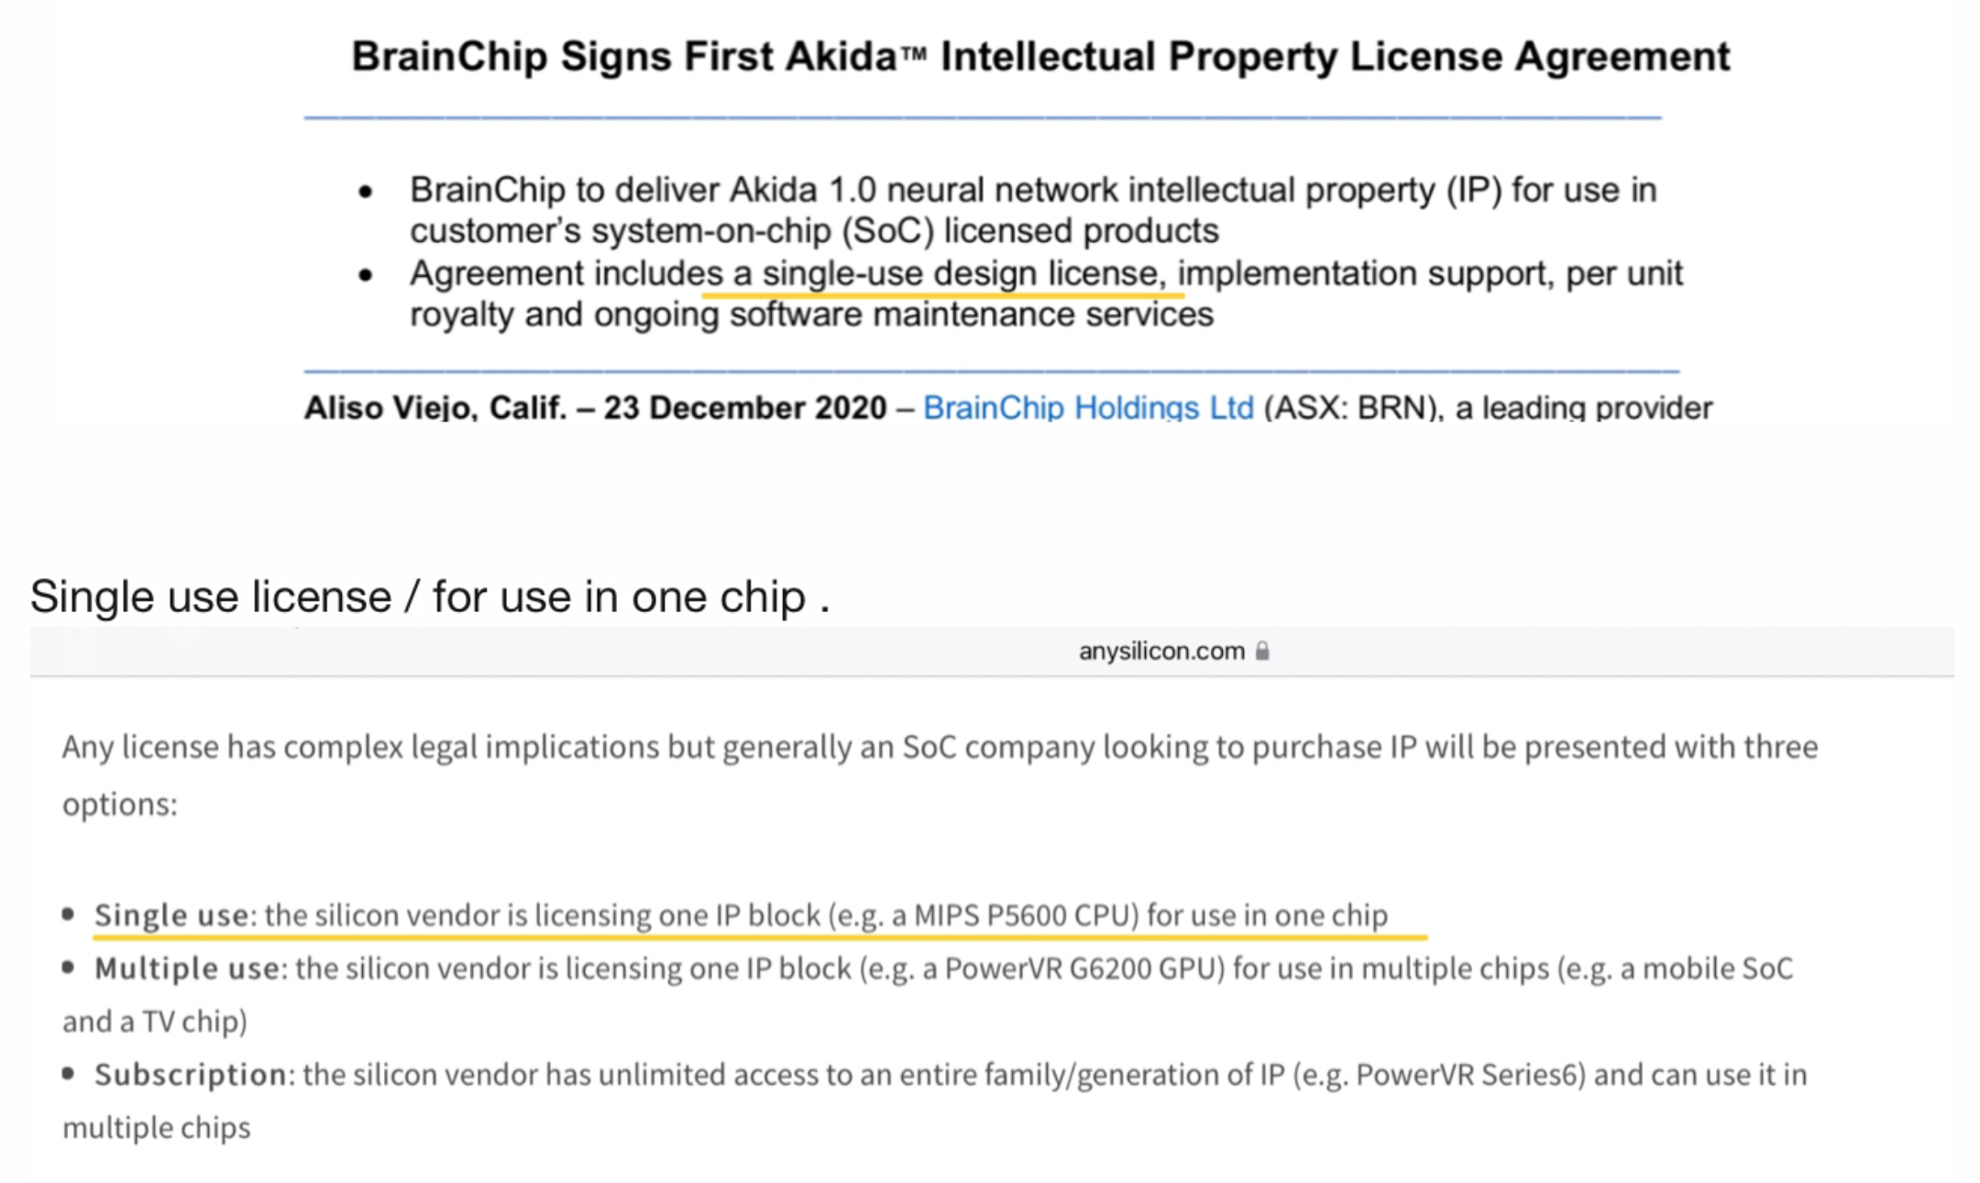The image size is (1980, 1183).
Task: Open the BrainChip Holdings Ltd link
Action: 1088,407
